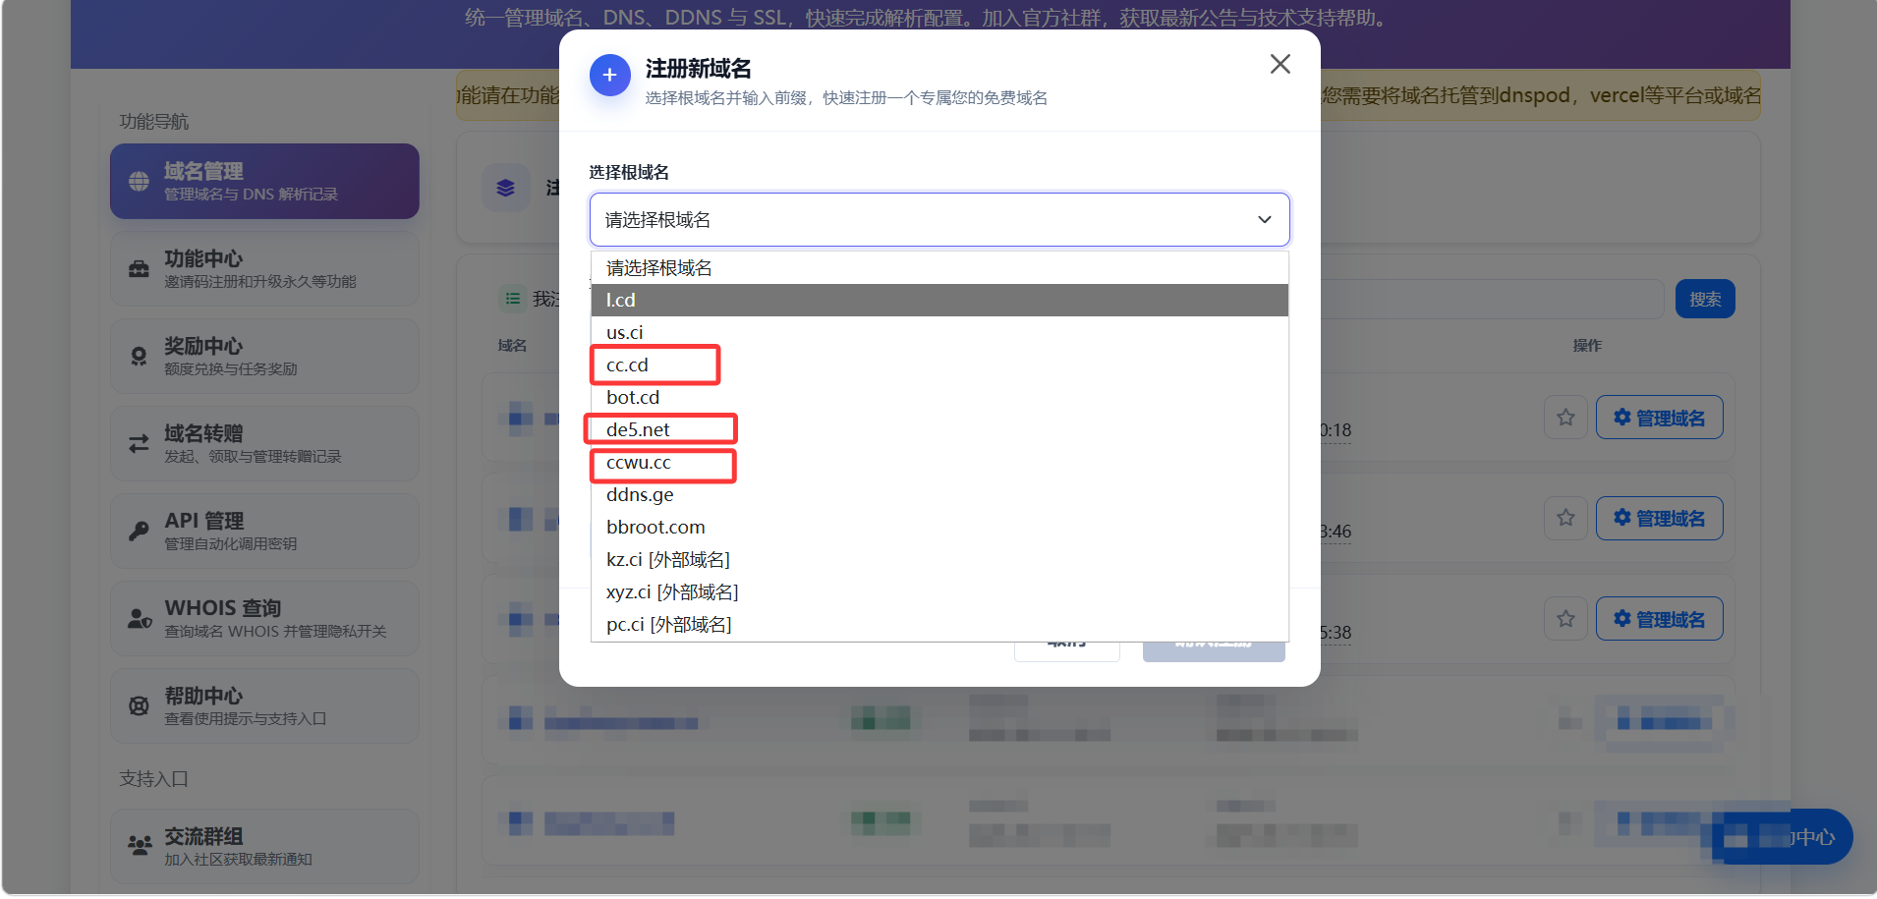Open 帮助中心 sidebar item

point(264,705)
